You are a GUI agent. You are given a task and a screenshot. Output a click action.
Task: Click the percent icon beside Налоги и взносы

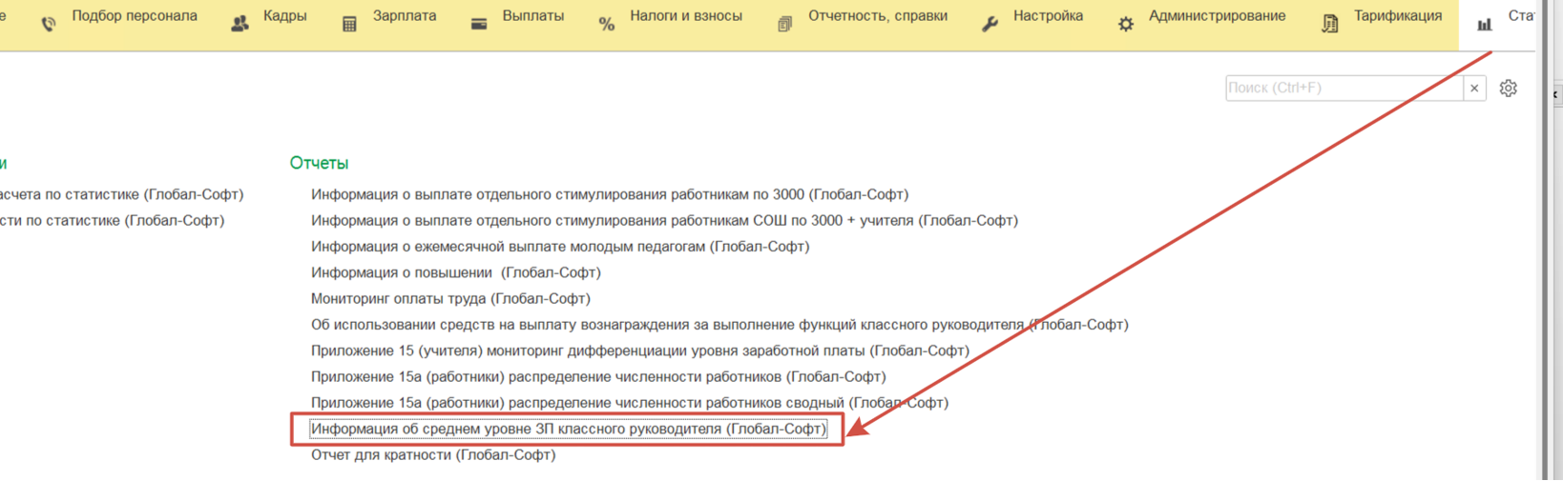[x=607, y=24]
